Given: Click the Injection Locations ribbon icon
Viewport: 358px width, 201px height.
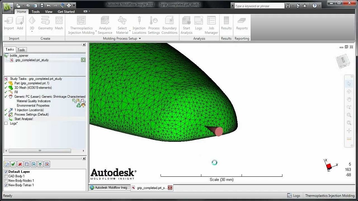Looking at the screenshot, I should pos(139,25).
